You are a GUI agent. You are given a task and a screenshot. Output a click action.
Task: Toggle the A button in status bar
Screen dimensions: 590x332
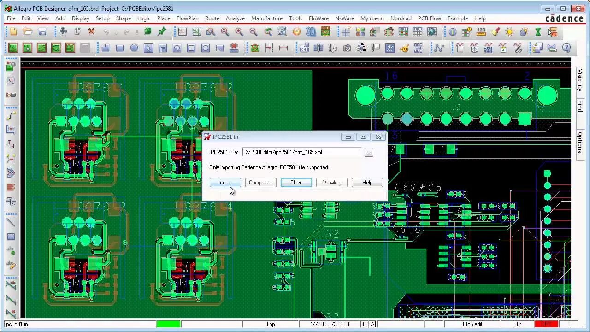pos(372,324)
